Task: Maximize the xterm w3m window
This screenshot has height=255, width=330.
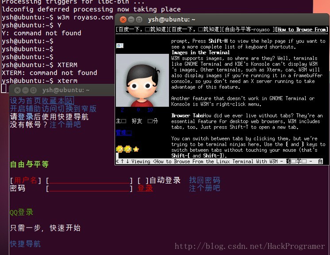Action: coord(139,20)
